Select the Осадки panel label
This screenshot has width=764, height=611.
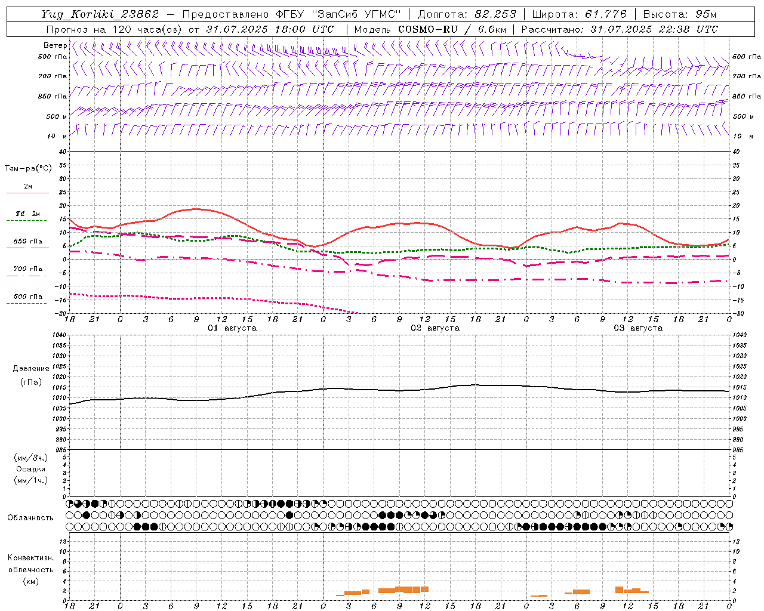(x=31, y=469)
